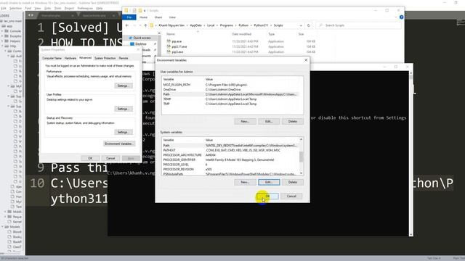This screenshot has height=261, width=465.
Task: Click the Search Scripts field
Action: [359, 25]
